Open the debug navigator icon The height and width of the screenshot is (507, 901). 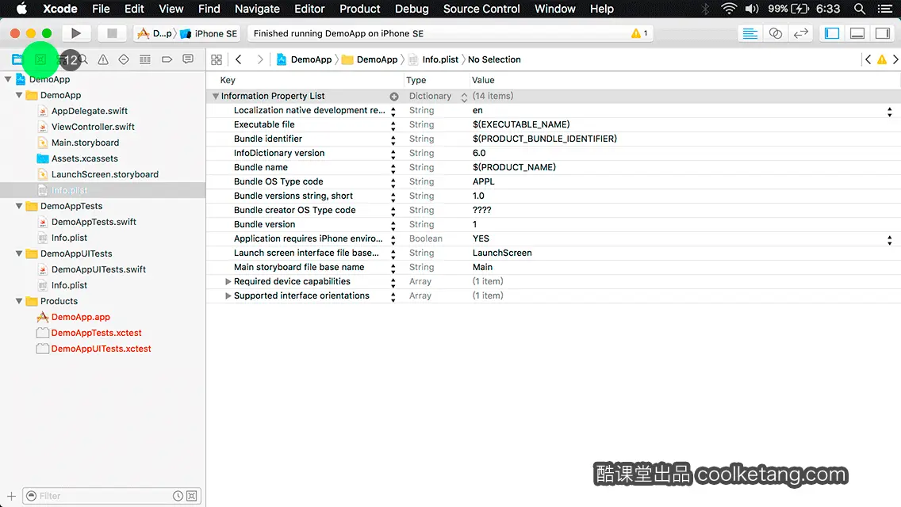point(145,59)
